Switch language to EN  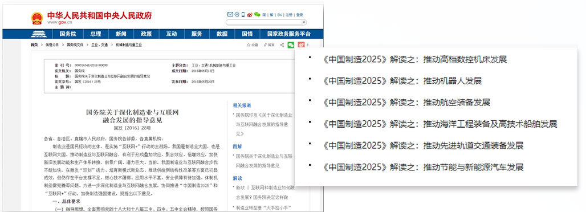[279, 15]
